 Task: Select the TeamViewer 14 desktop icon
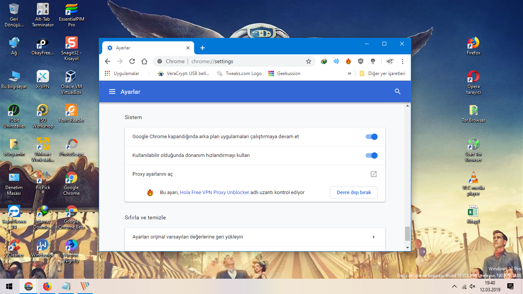point(14,217)
